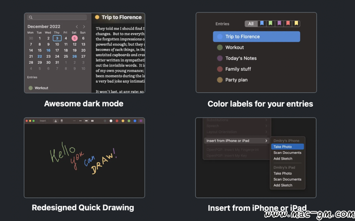Screen dimensions: 355x221
Task: Pick the dark gray drawing color
Action: pos(105,121)
